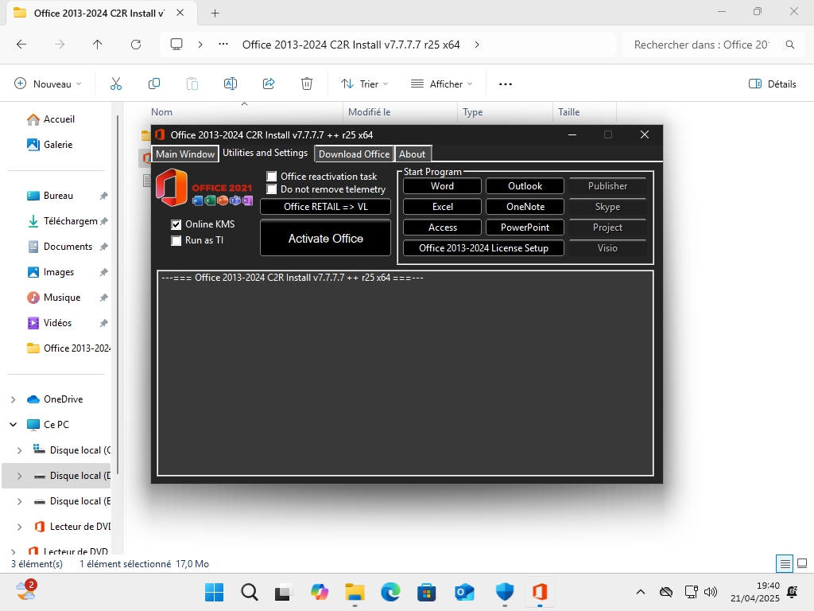Select Téléchargements in the sidebar

pos(70,221)
